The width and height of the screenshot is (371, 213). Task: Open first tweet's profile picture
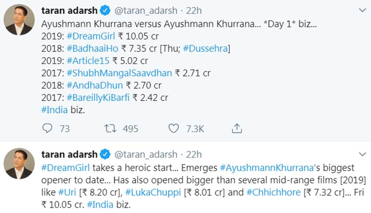[x=19, y=20]
